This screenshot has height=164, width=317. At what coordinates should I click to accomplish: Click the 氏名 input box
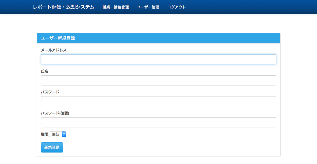tap(158, 80)
